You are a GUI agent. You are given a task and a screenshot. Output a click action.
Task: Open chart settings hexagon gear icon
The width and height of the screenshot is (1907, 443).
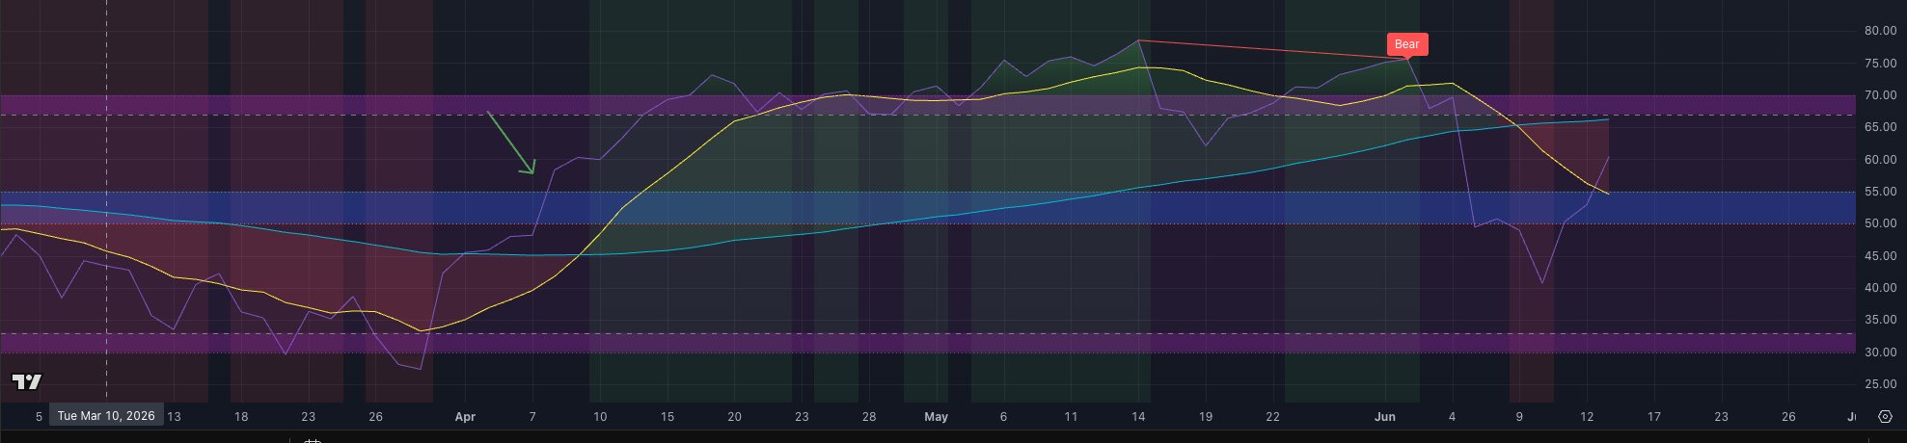tap(1886, 417)
